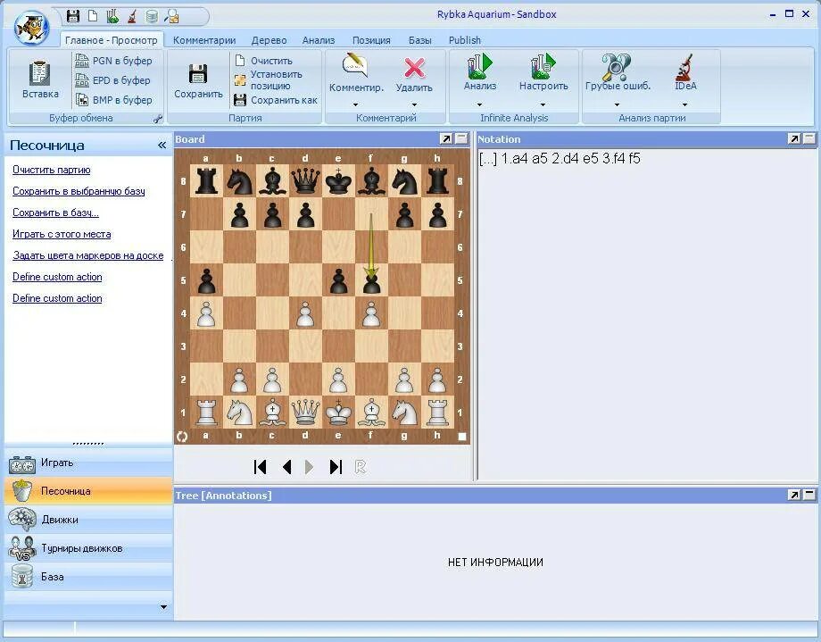Click Сохранить как in the Партия group
821x642 pixels.
coord(276,100)
